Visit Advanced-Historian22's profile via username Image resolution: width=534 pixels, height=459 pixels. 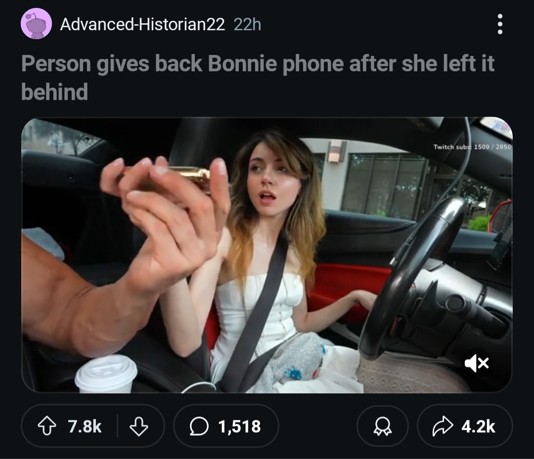pyautogui.click(x=142, y=24)
